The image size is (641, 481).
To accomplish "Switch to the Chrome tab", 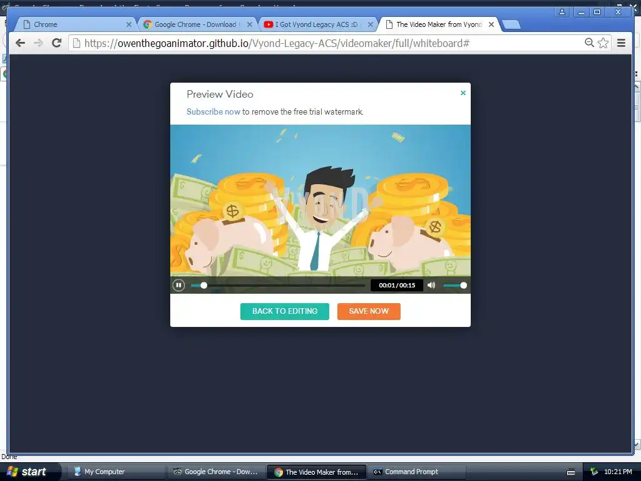I will [76, 24].
